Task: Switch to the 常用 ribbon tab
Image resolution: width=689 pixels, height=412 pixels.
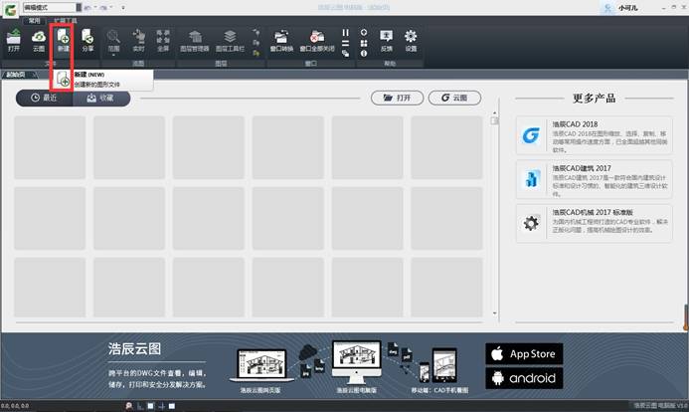Action: click(35, 19)
